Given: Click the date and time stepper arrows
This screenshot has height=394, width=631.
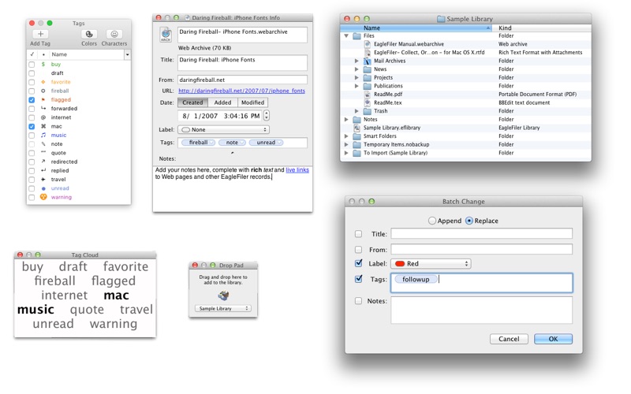Looking at the screenshot, I should [x=267, y=116].
